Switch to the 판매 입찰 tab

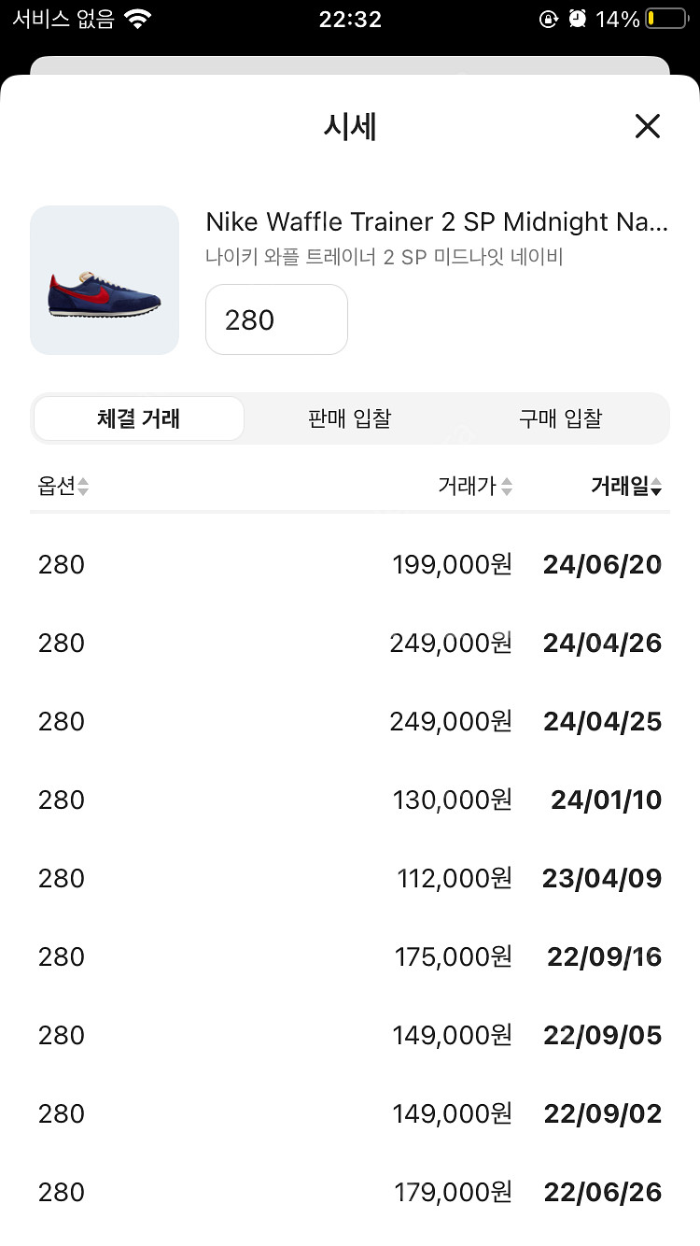click(x=350, y=418)
